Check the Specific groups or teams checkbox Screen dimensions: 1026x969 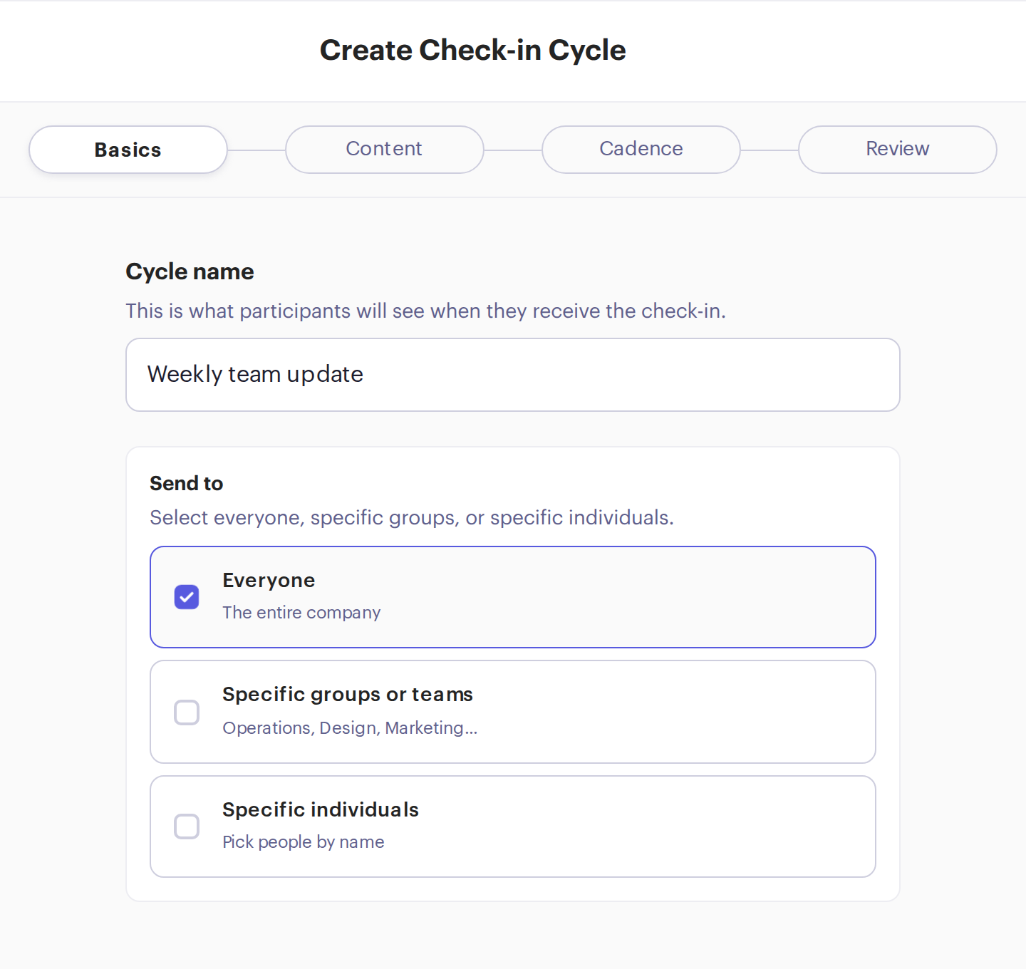pos(187,712)
